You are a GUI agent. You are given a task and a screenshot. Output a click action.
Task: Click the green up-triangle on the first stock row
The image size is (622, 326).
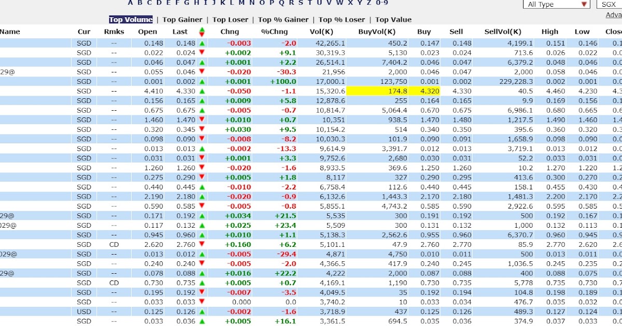pos(202,44)
